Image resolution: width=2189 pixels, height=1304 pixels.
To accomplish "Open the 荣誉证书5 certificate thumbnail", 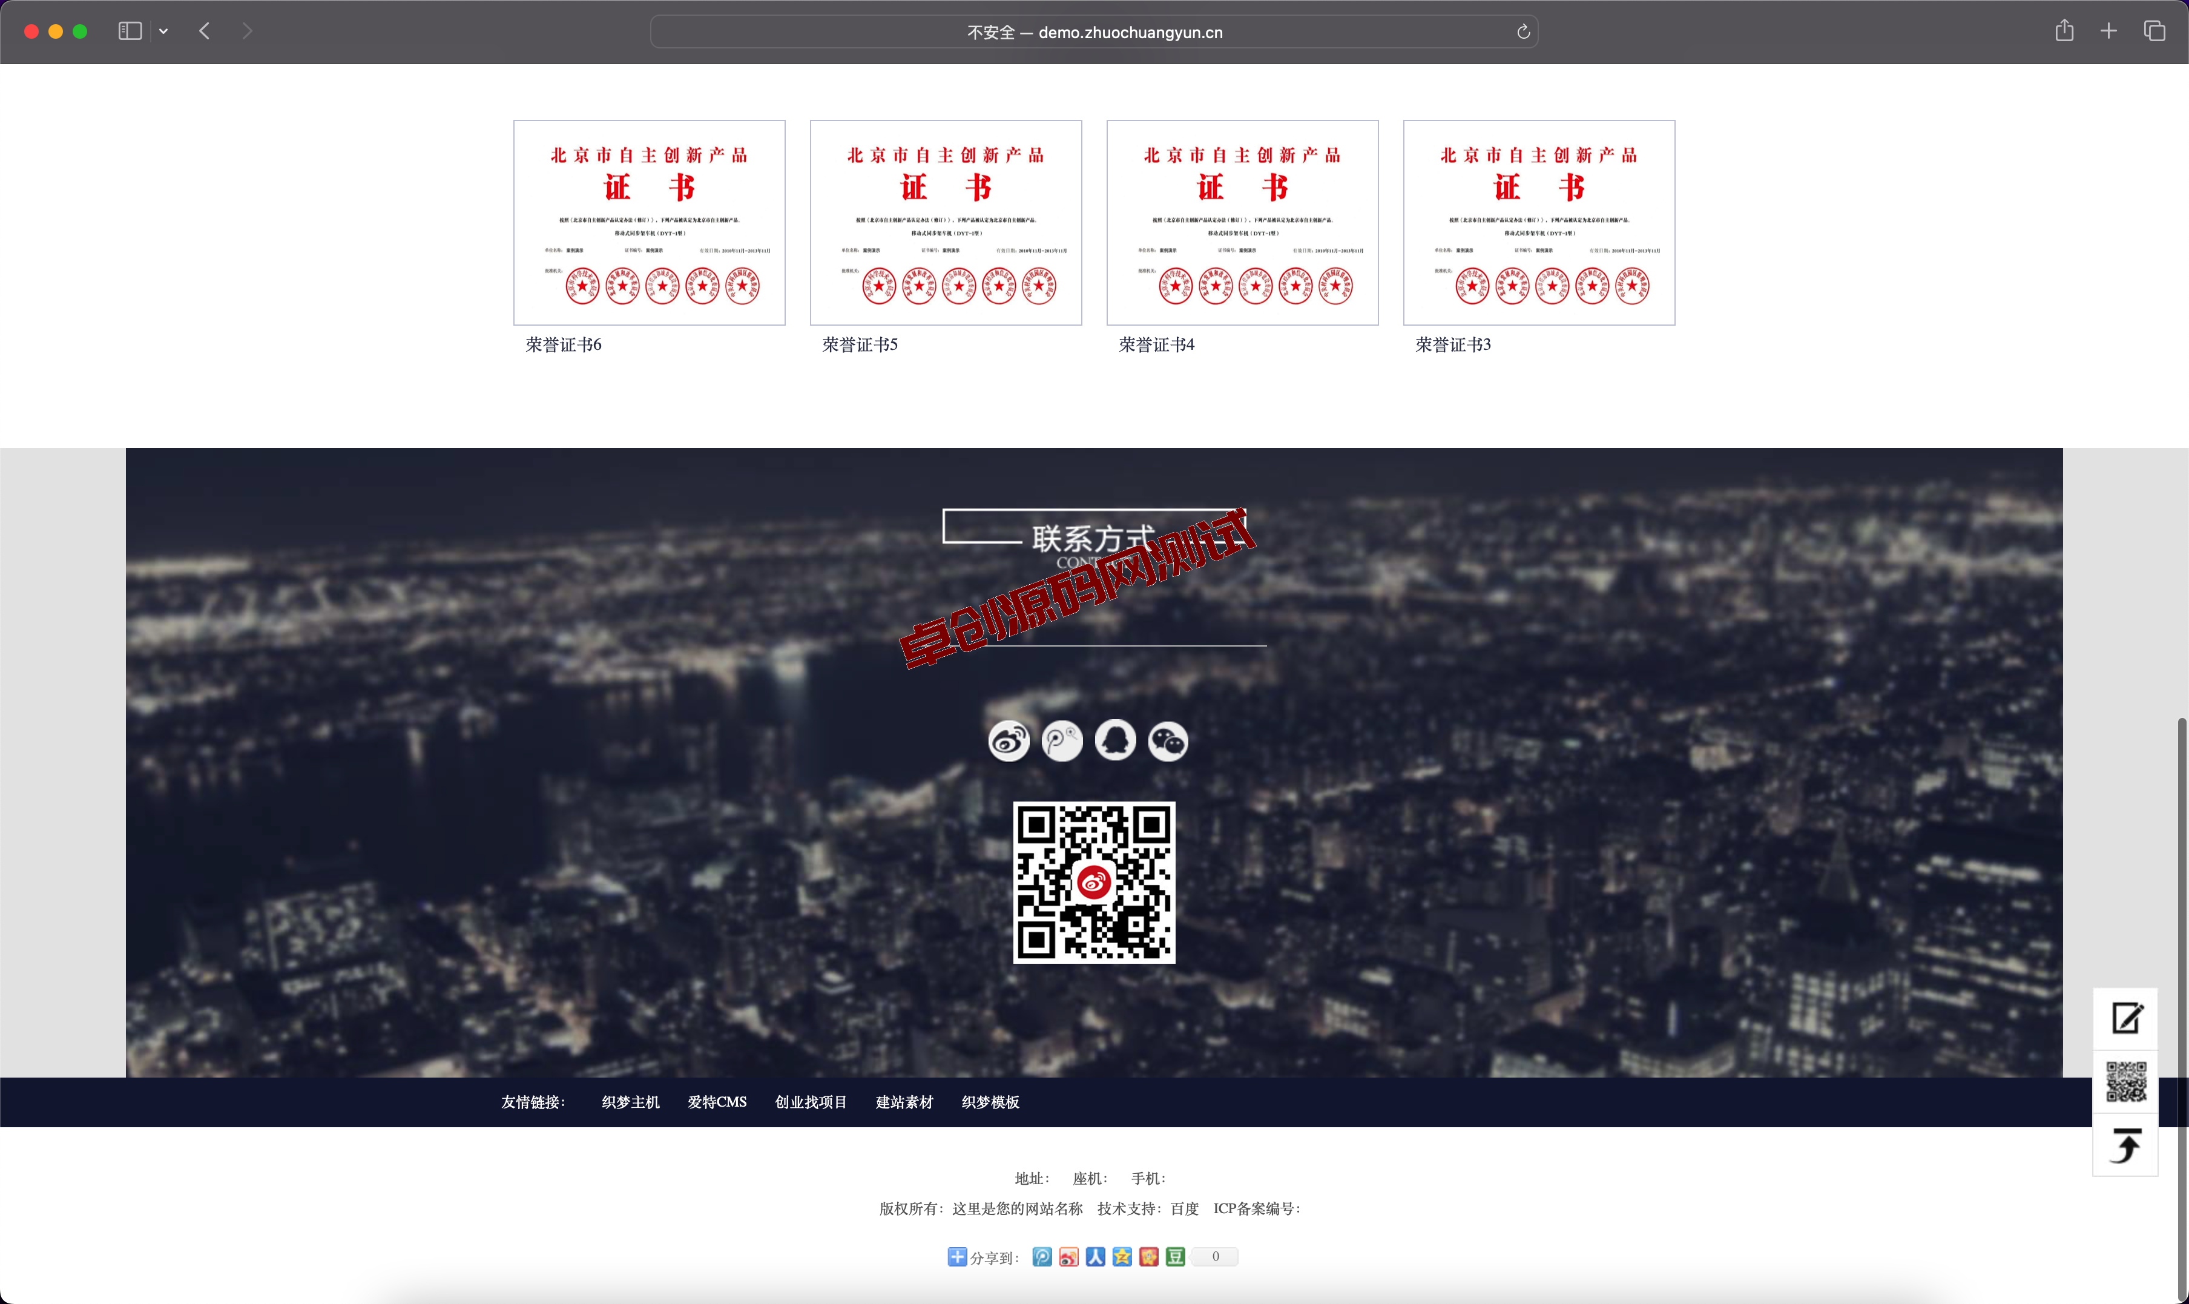I will [x=946, y=222].
